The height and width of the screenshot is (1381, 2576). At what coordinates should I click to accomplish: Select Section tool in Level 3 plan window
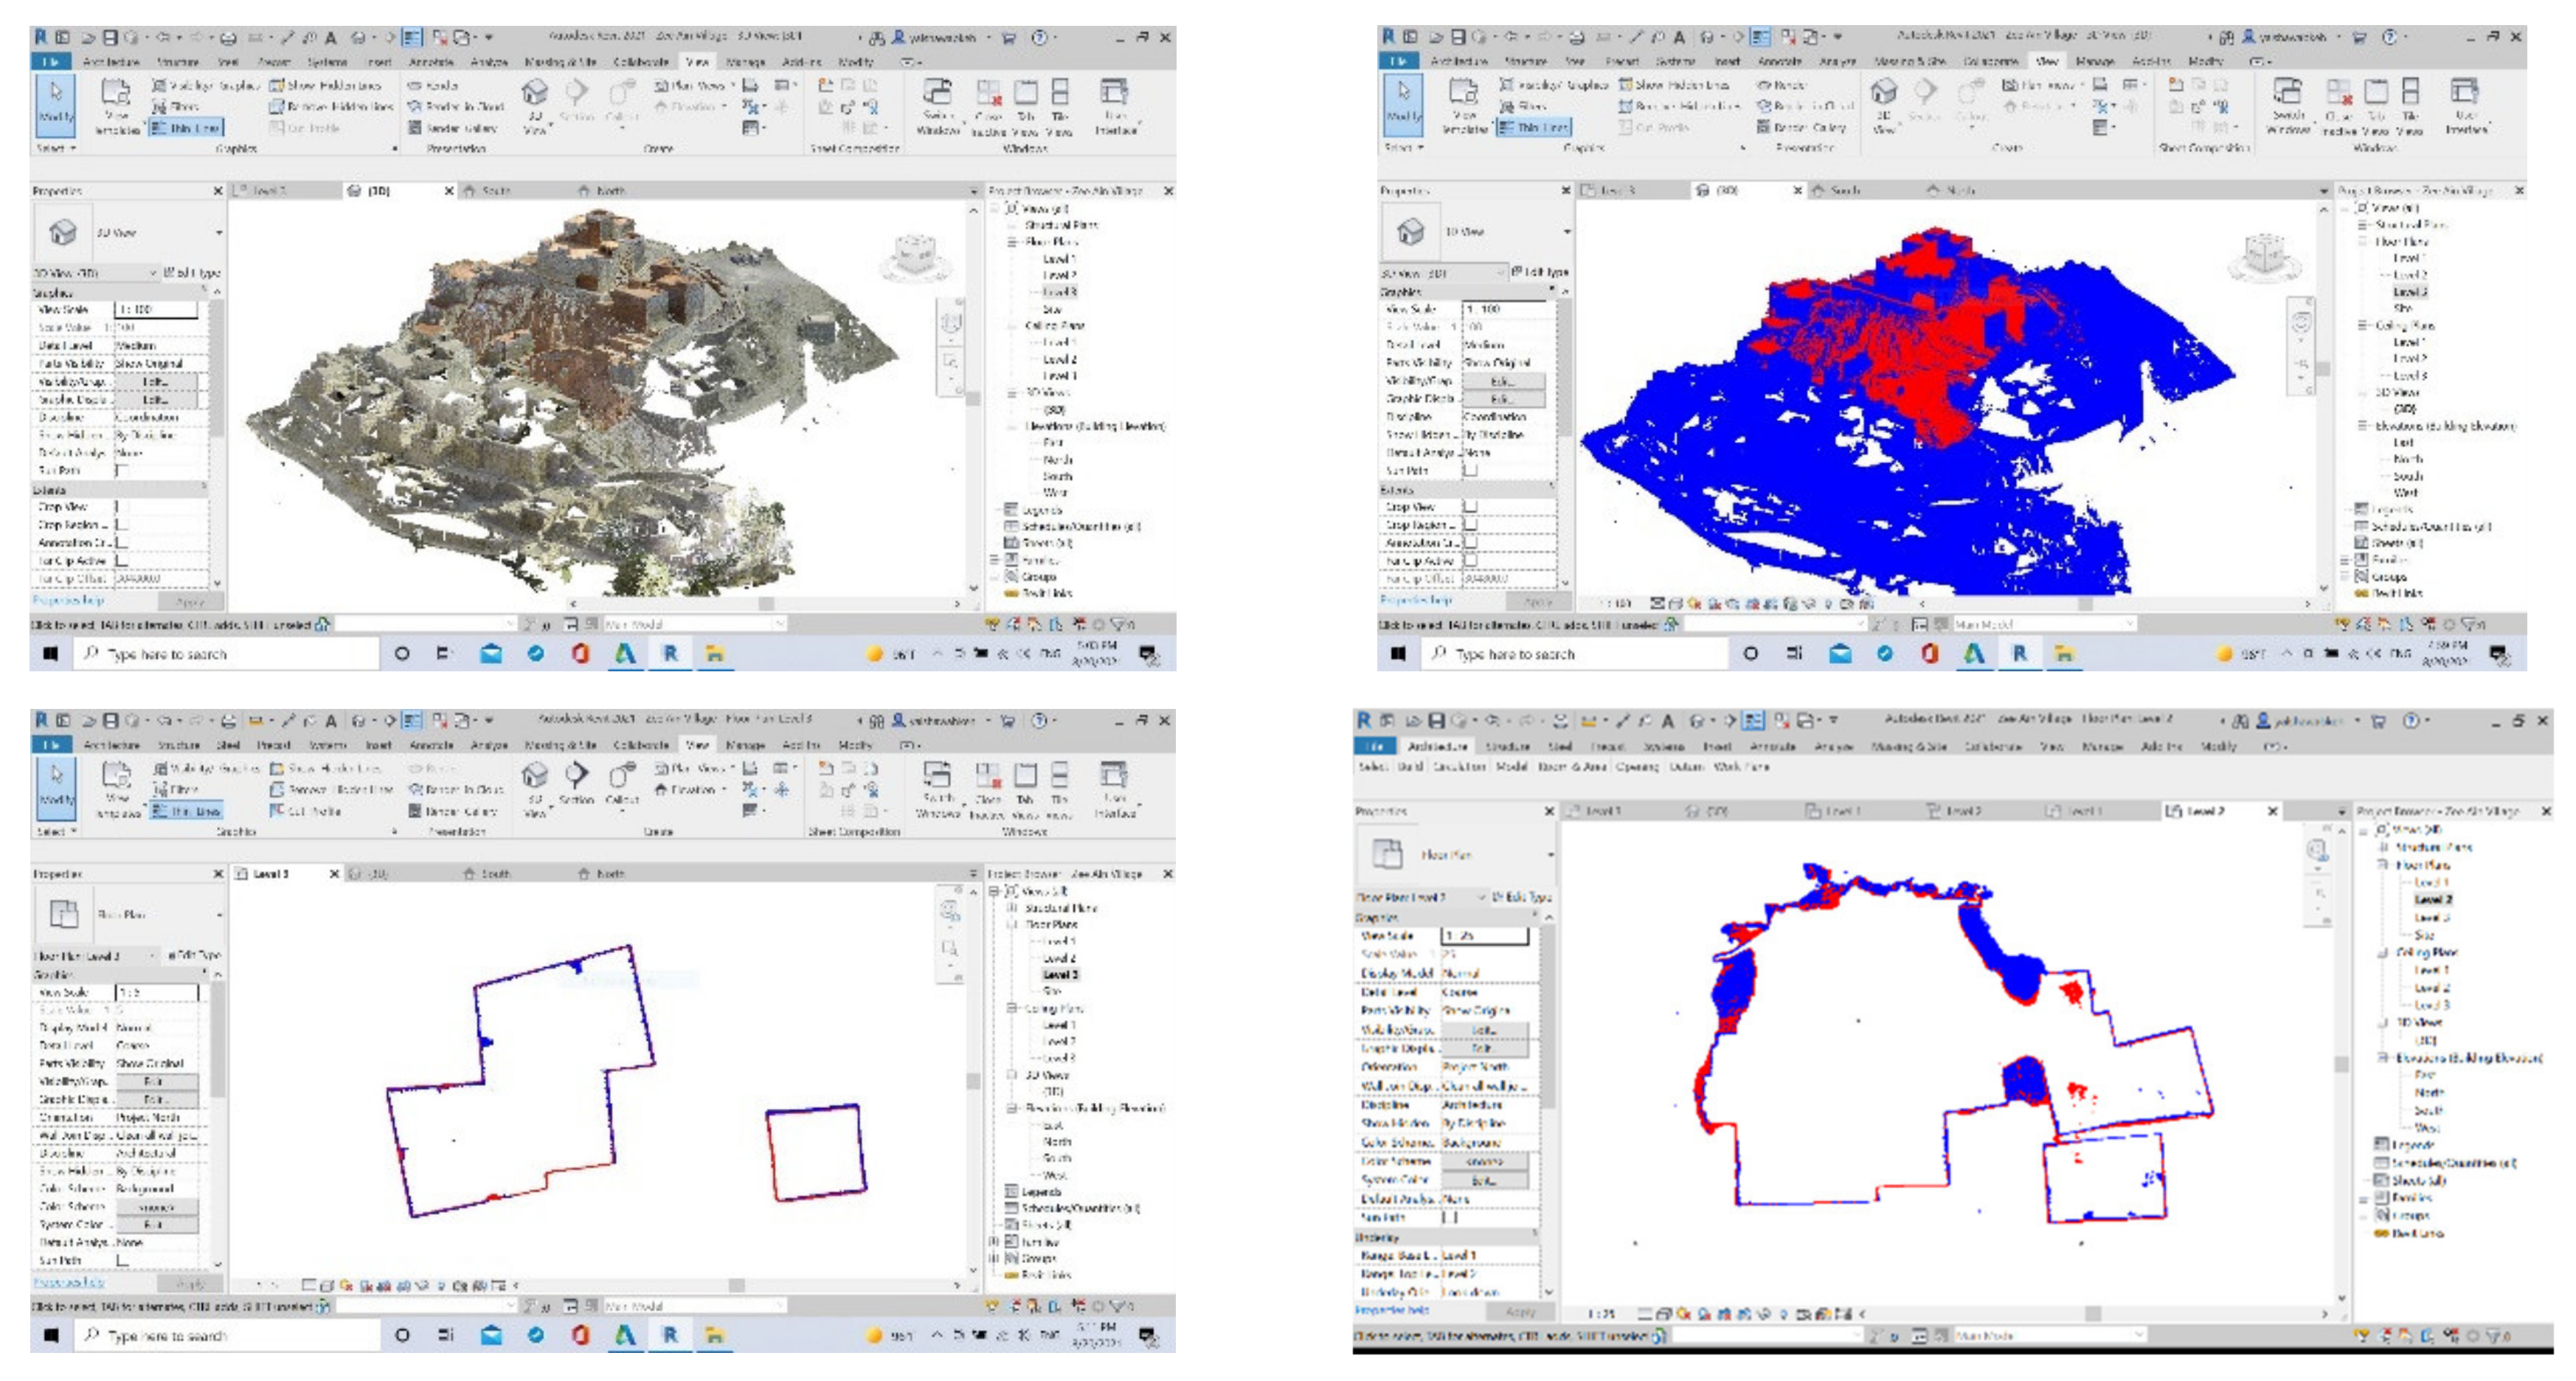click(x=576, y=776)
